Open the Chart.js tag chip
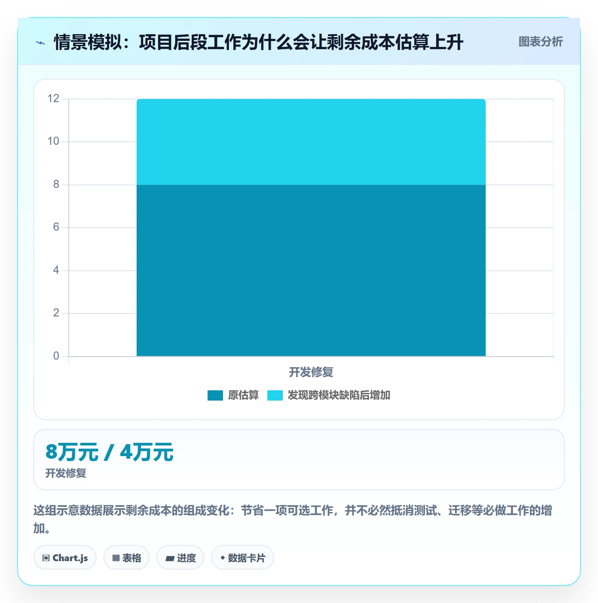The width and height of the screenshot is (598, 603). tap(65, 557)
